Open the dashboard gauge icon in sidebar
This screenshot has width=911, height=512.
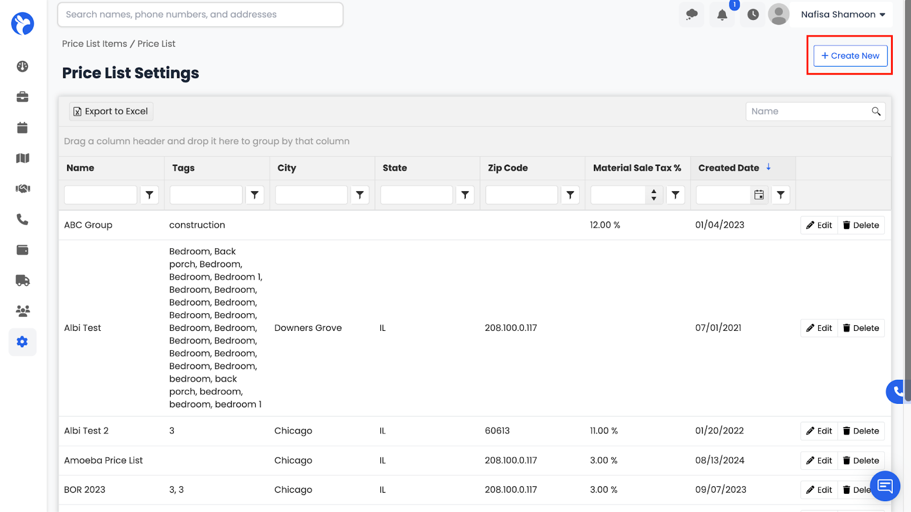coord(22,67)
